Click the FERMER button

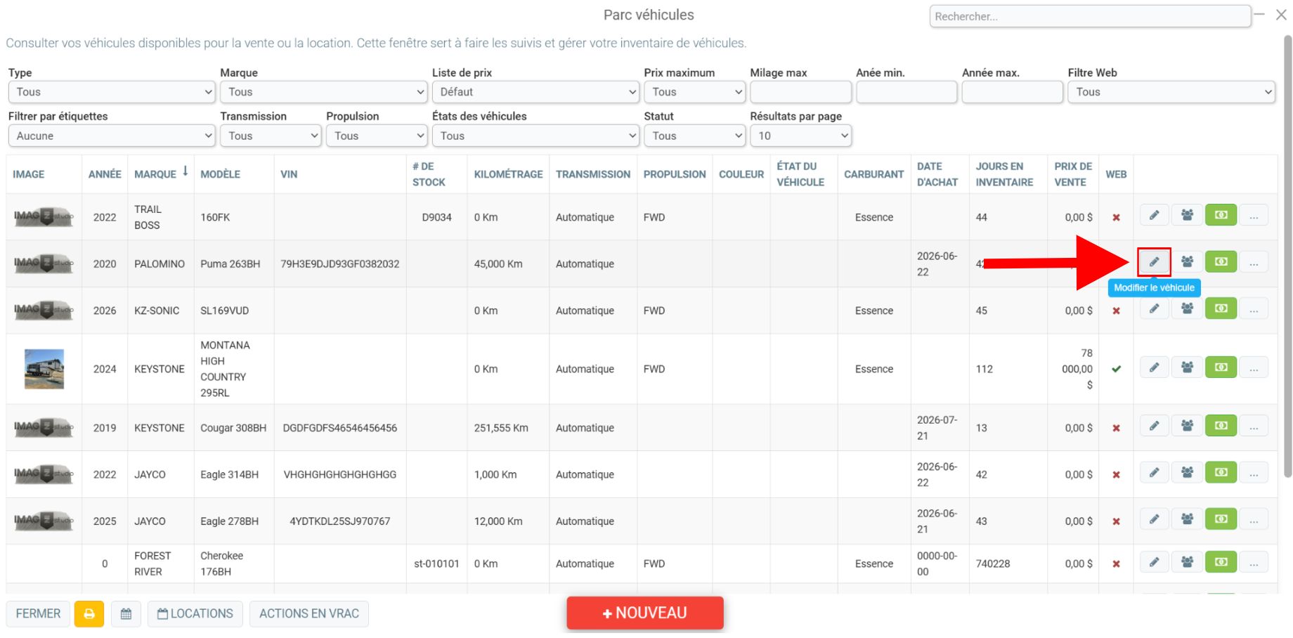38,614
